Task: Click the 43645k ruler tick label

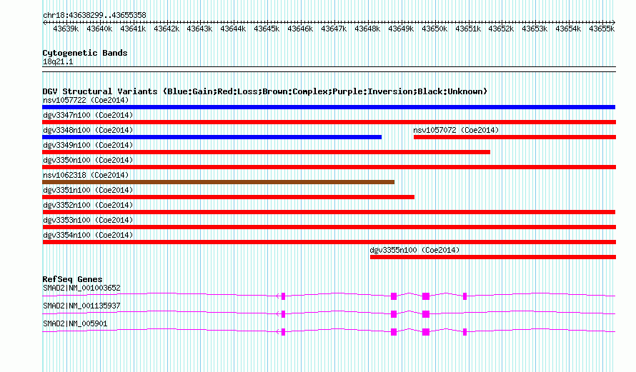Action: coord(267,29)
